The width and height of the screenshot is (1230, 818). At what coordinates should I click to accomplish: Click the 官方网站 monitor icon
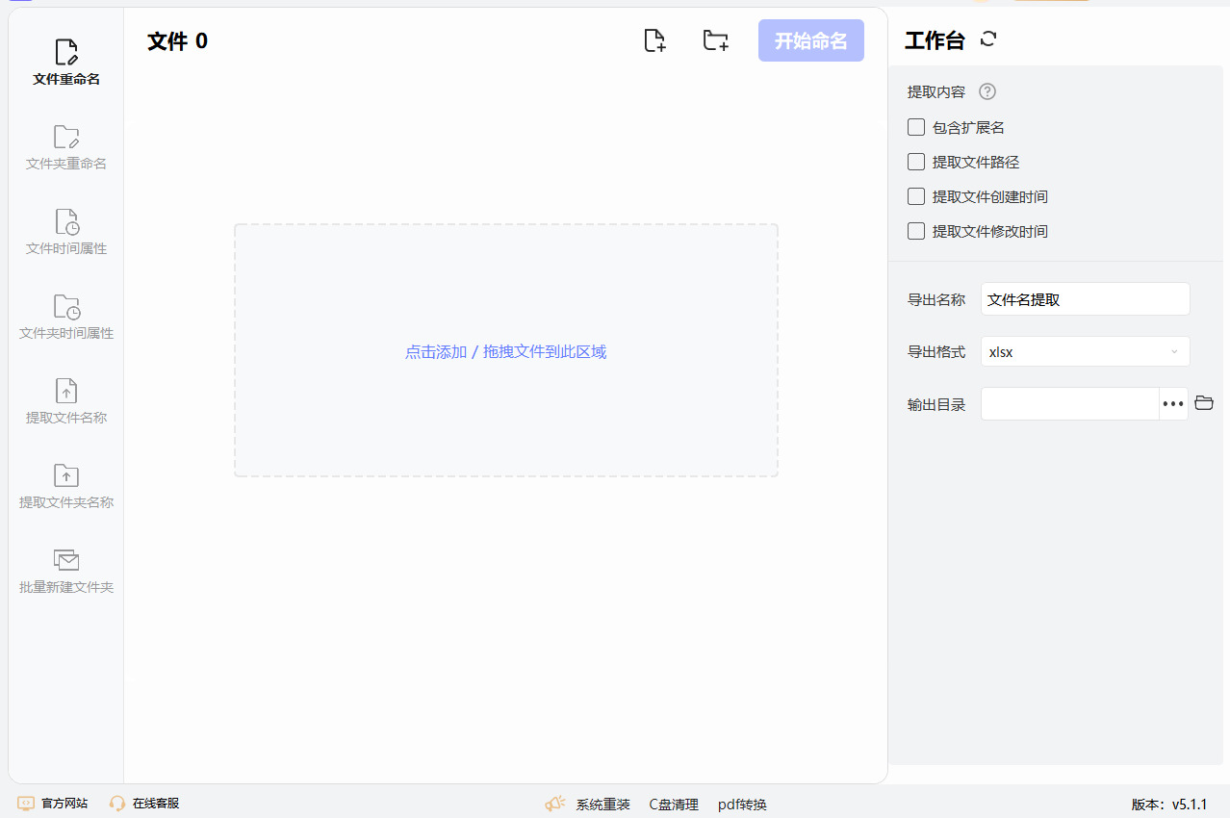click(26, 804)
